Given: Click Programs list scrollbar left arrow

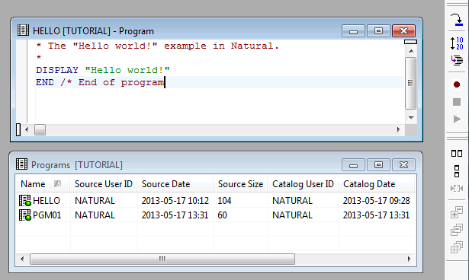Looking at the screenshot, I should [22, 259].
